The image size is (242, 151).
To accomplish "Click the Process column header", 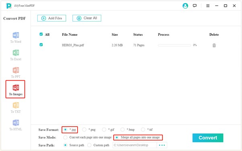I will (x=164, y=34).
